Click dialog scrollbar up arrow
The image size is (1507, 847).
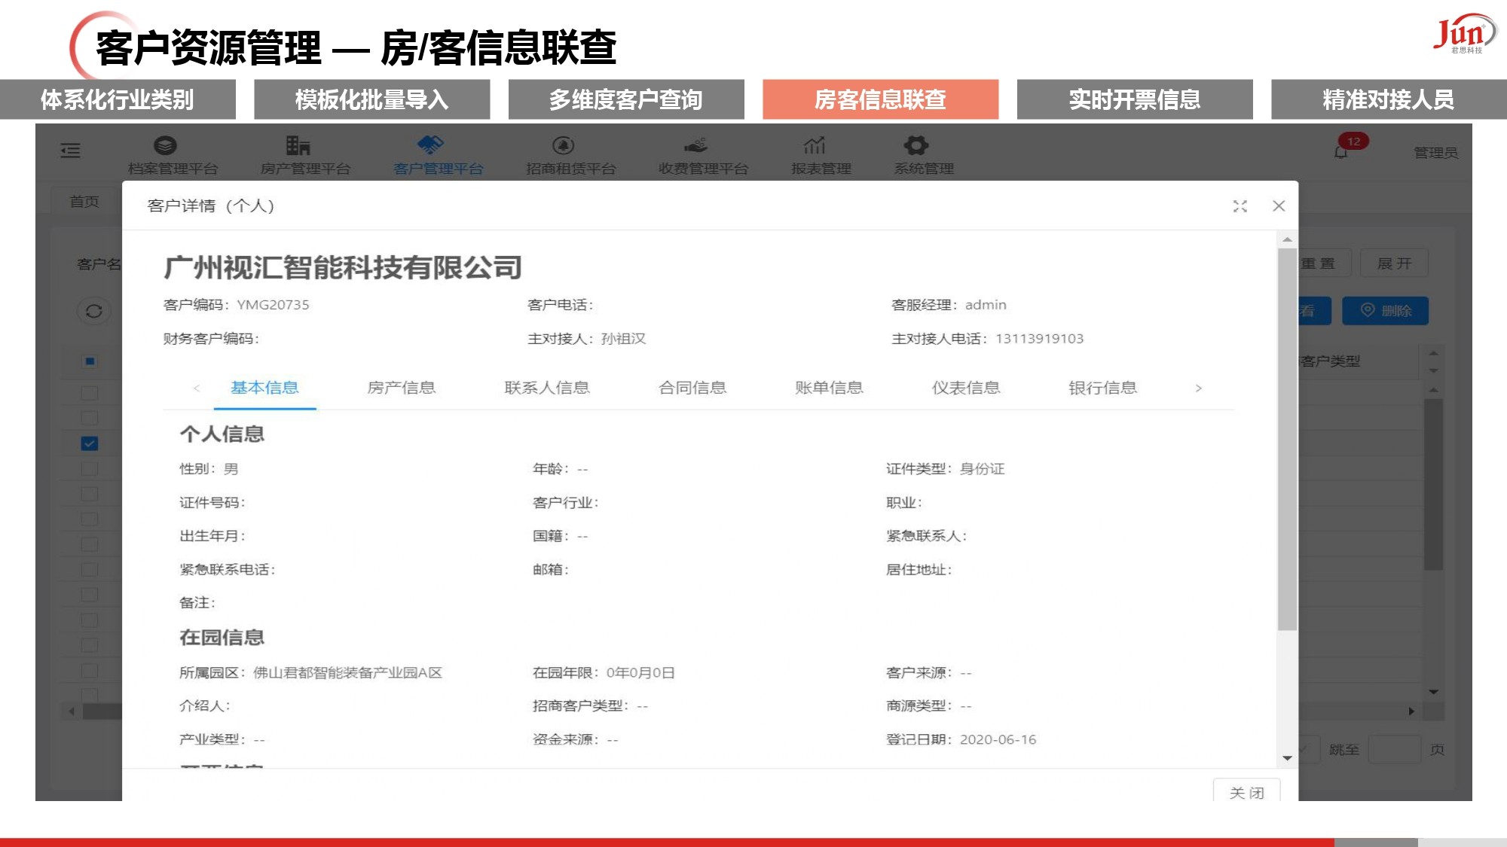[x=1287, y=239]
